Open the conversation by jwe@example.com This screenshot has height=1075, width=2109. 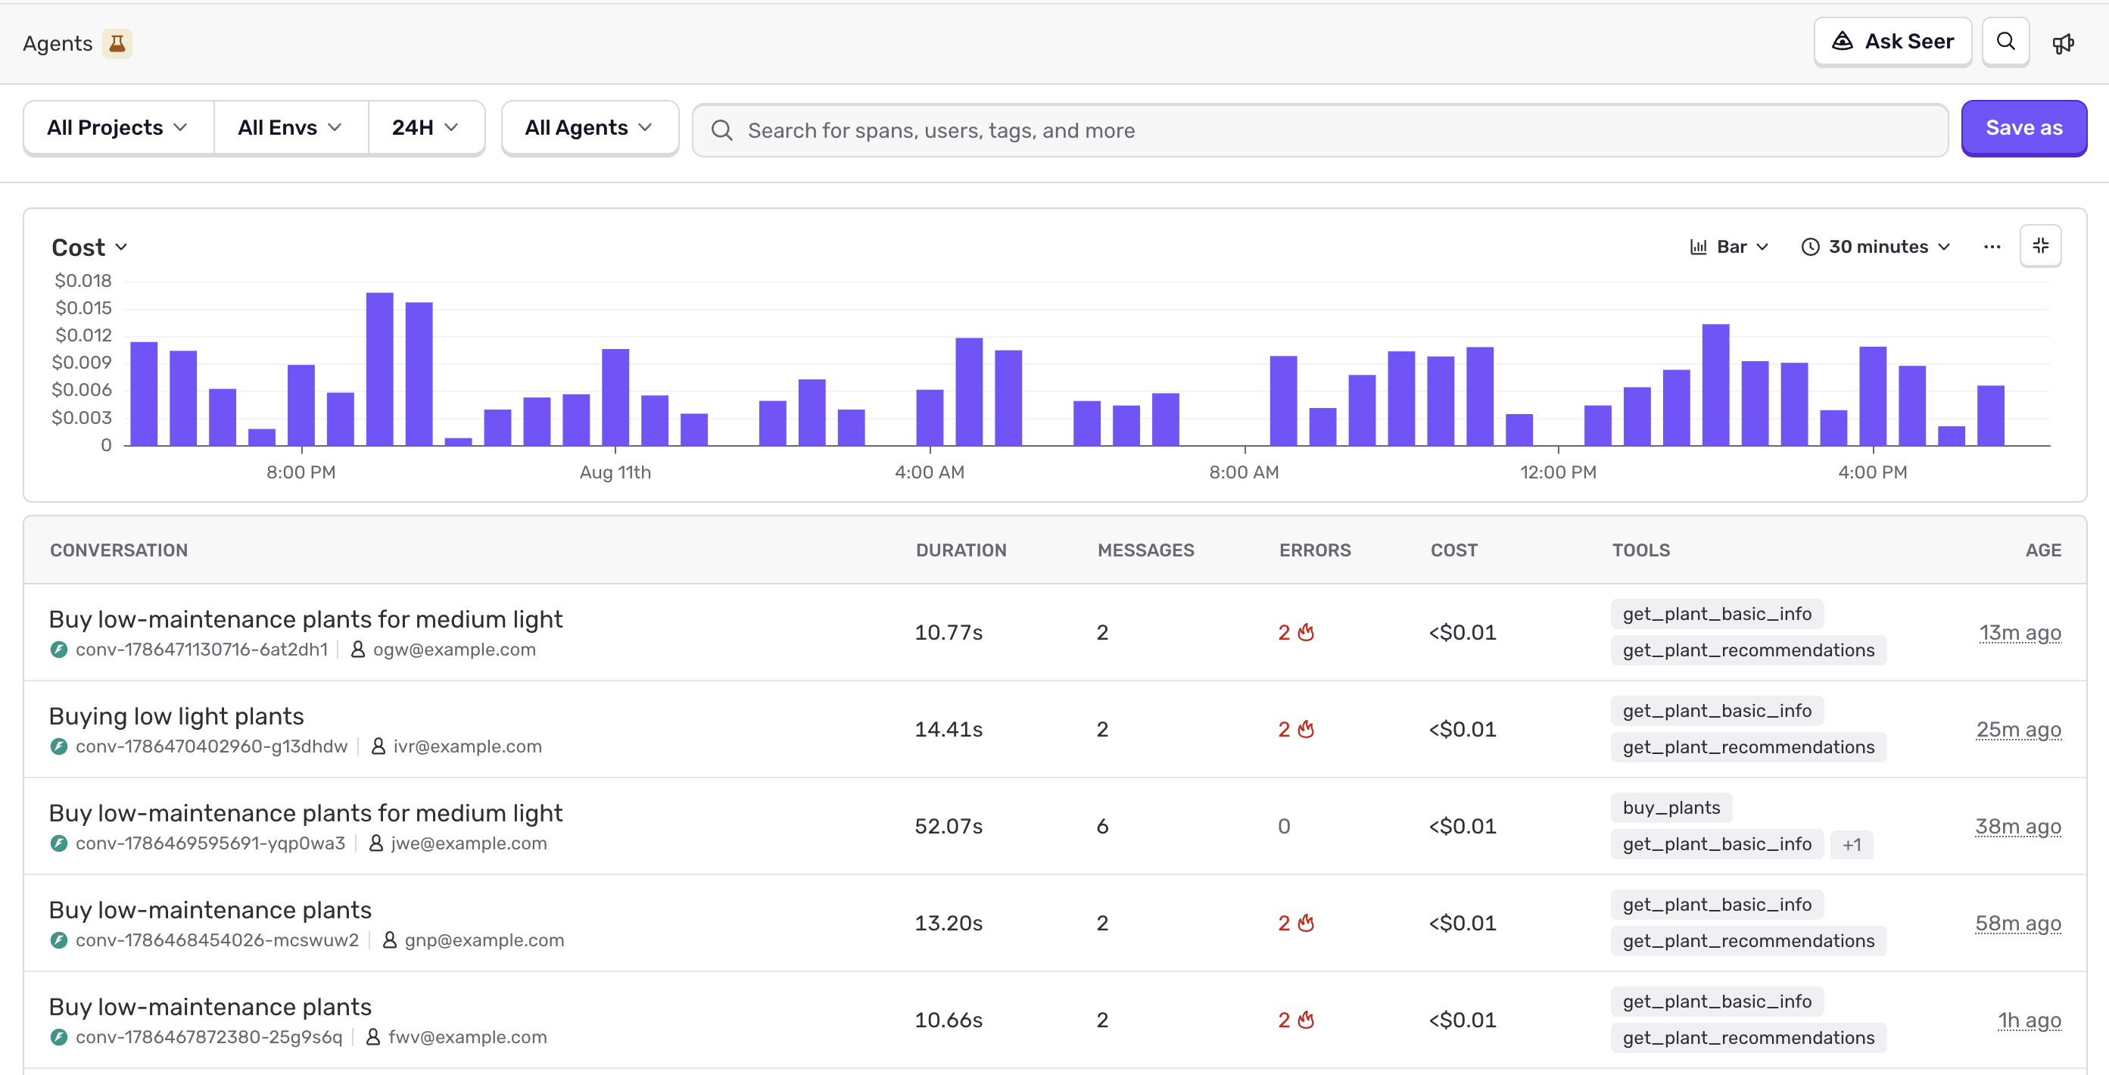tap(305, 813)
